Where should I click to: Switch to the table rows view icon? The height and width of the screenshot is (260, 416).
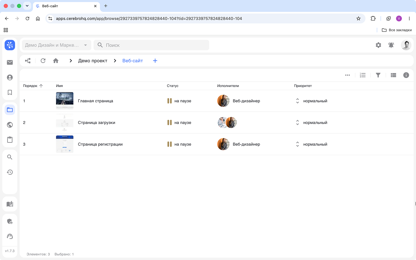pyautogui.click(x=393, y=75)
